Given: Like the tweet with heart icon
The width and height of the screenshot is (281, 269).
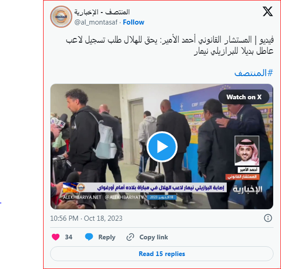Looking at the screenshot, I should coord(56,237).
